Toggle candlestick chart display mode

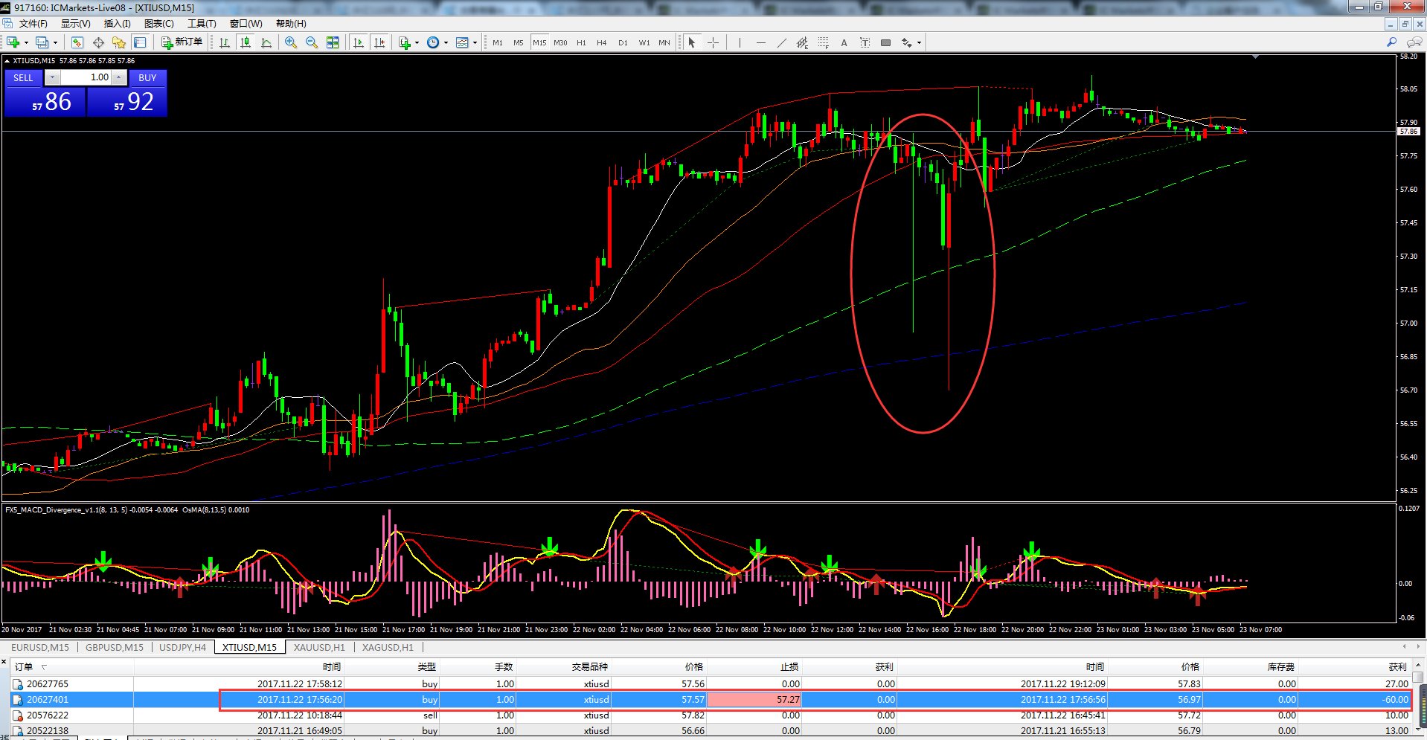246,42
